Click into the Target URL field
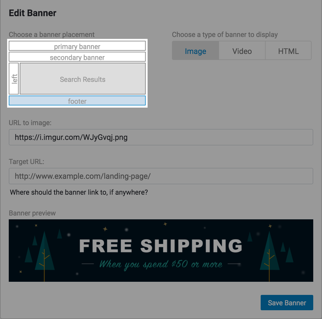This screenshot has height=319, width=322. (161, 176)
